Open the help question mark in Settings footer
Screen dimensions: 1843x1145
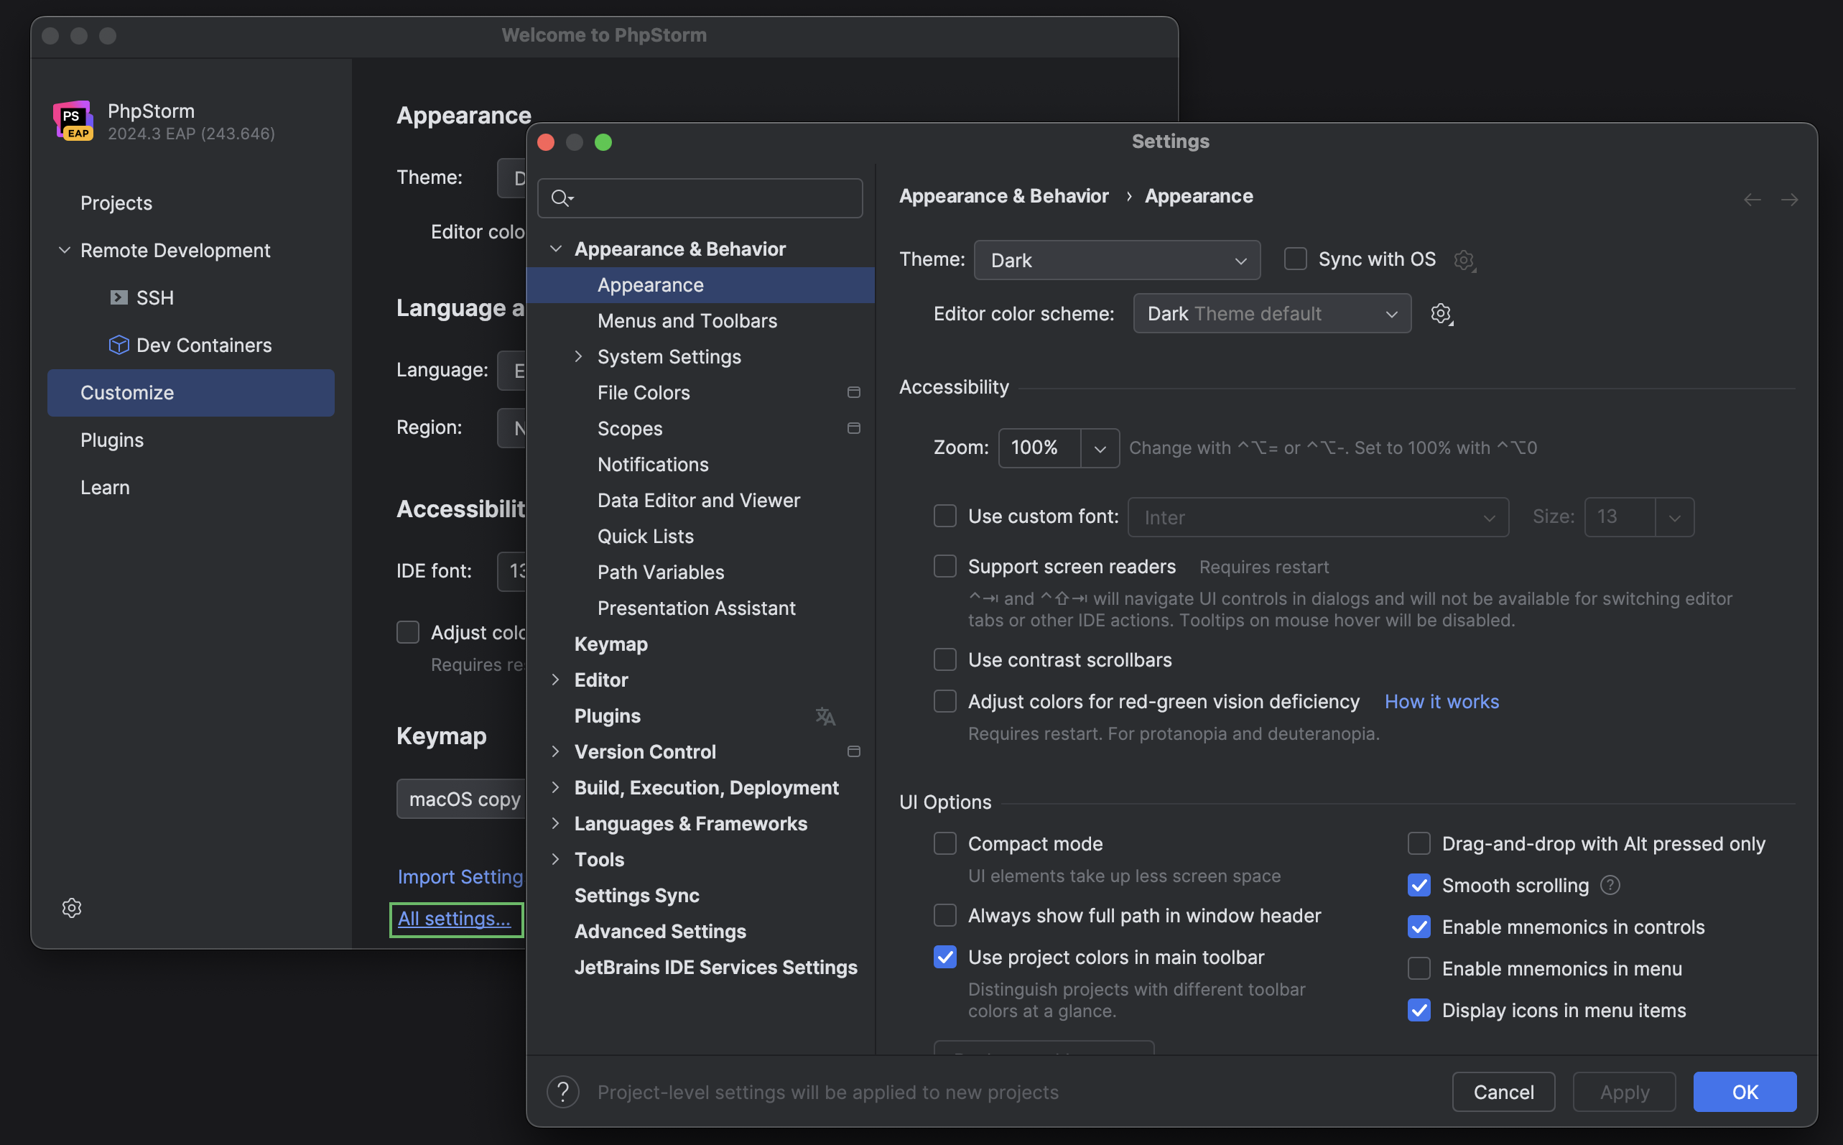pos(562,1091)
